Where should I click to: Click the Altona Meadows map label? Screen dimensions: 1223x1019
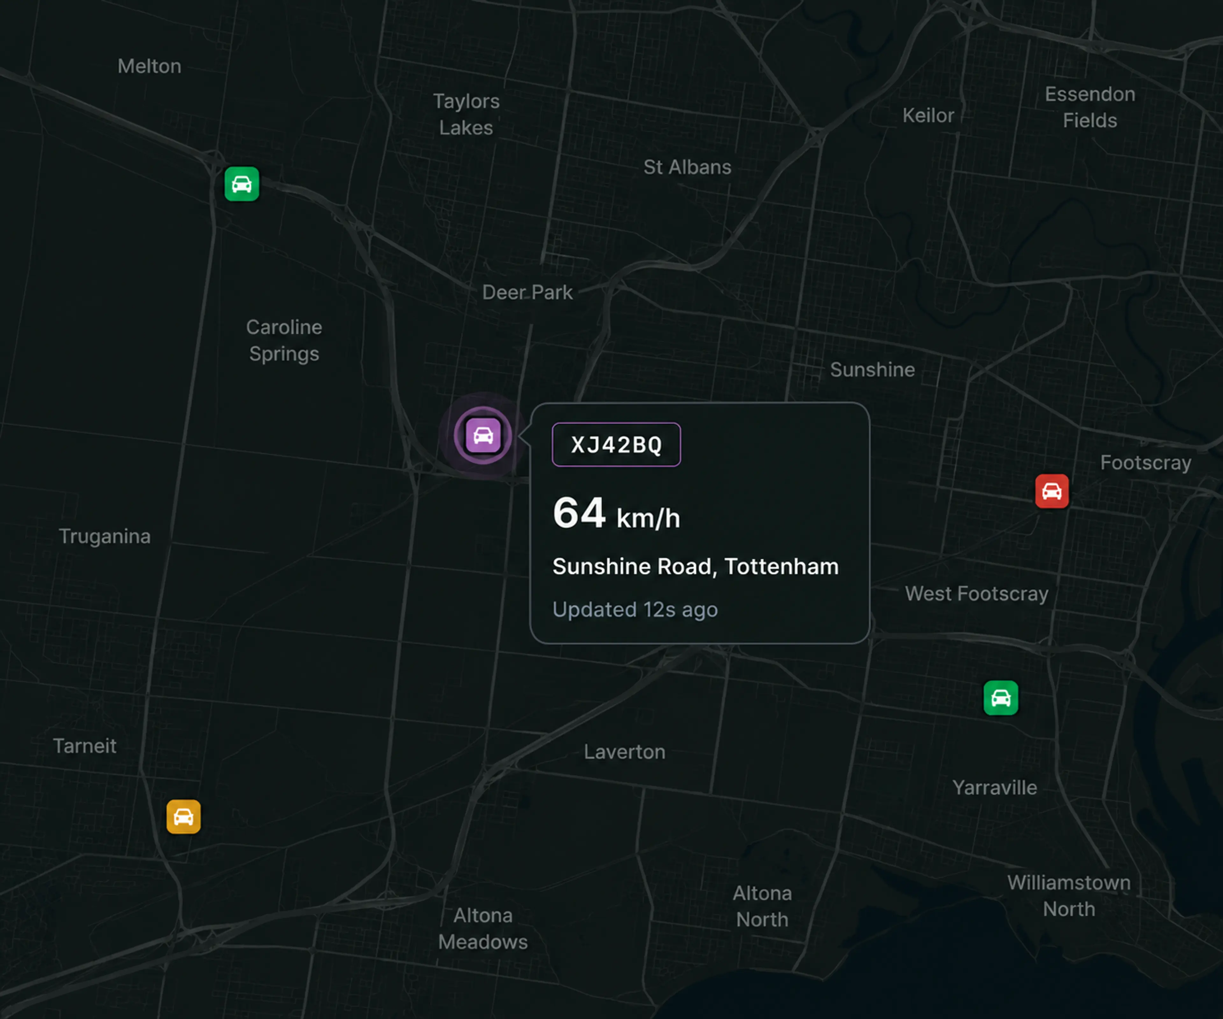click(483, 929)
